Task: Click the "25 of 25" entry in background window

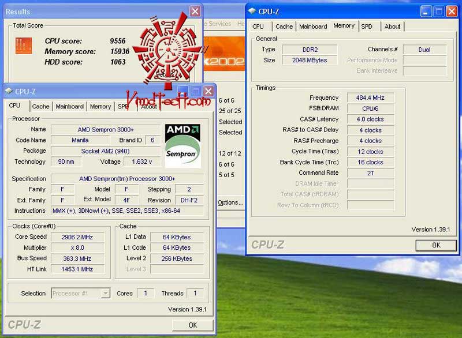Action: click(x=230, y=111)
